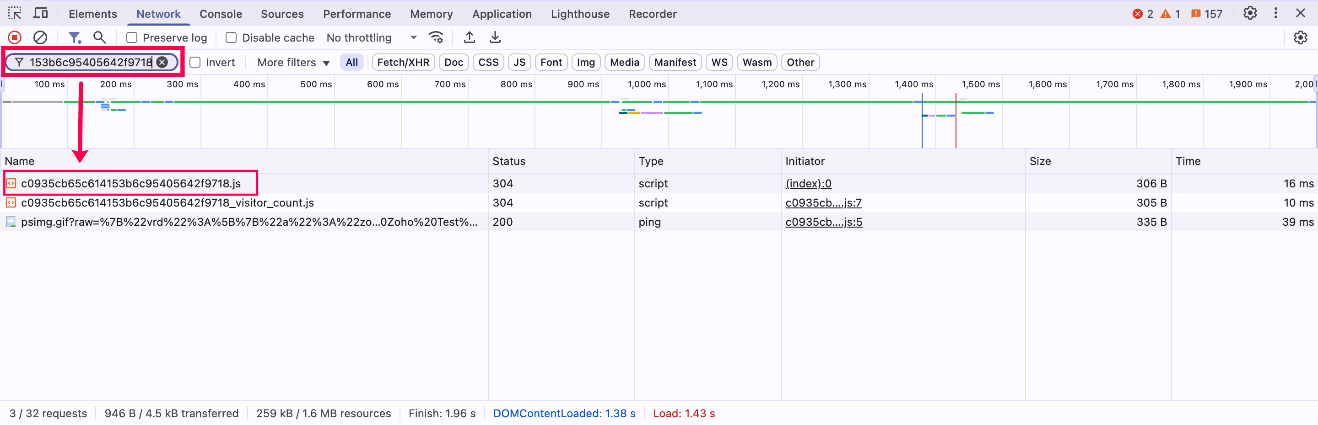Click the inspect element picker icon

[x=15, y=13]
